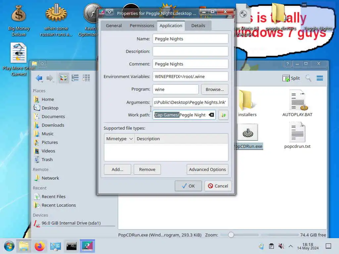Image resolution: width=339 pixels, height=254 pixels.
Task: Click the Description column header
Action: [x=181, y=139]
